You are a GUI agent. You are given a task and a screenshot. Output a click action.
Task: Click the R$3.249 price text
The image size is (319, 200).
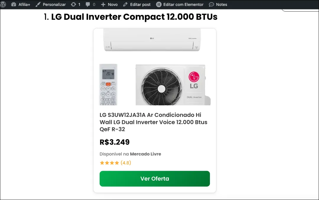click(115, 142)
